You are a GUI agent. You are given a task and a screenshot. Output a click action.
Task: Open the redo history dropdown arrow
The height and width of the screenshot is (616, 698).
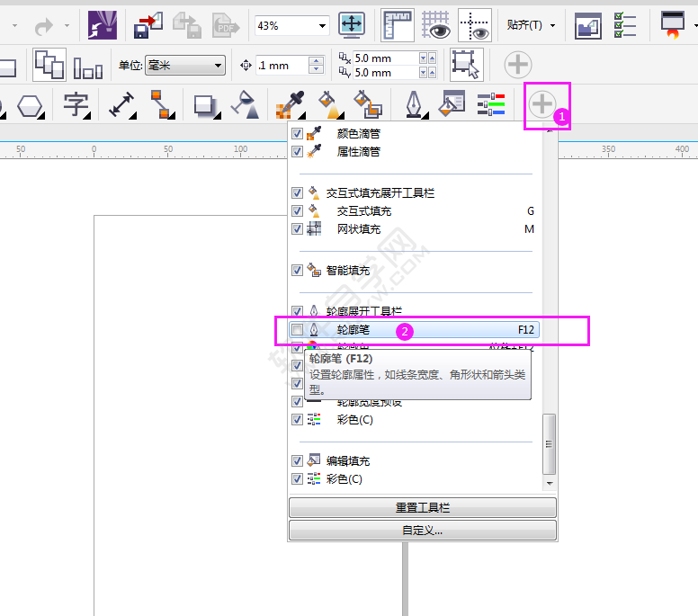click(67, 26)
